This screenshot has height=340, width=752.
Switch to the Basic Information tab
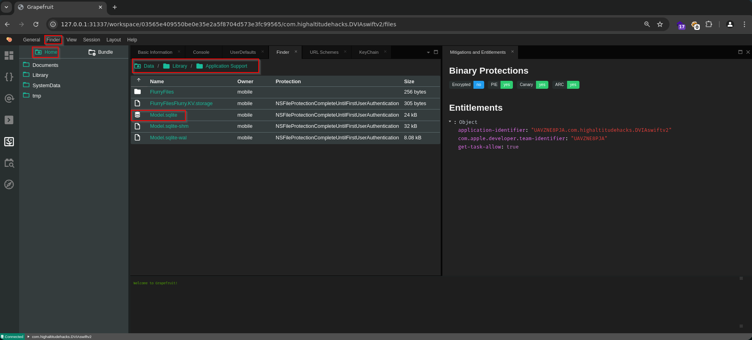click(155, 52)
